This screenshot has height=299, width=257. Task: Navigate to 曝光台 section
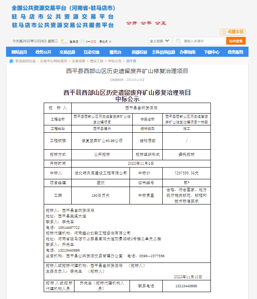coord(115,52)
